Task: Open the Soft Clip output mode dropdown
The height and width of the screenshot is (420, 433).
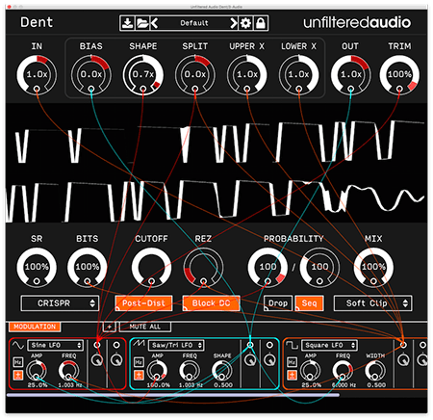Action: tap(373, 303)
